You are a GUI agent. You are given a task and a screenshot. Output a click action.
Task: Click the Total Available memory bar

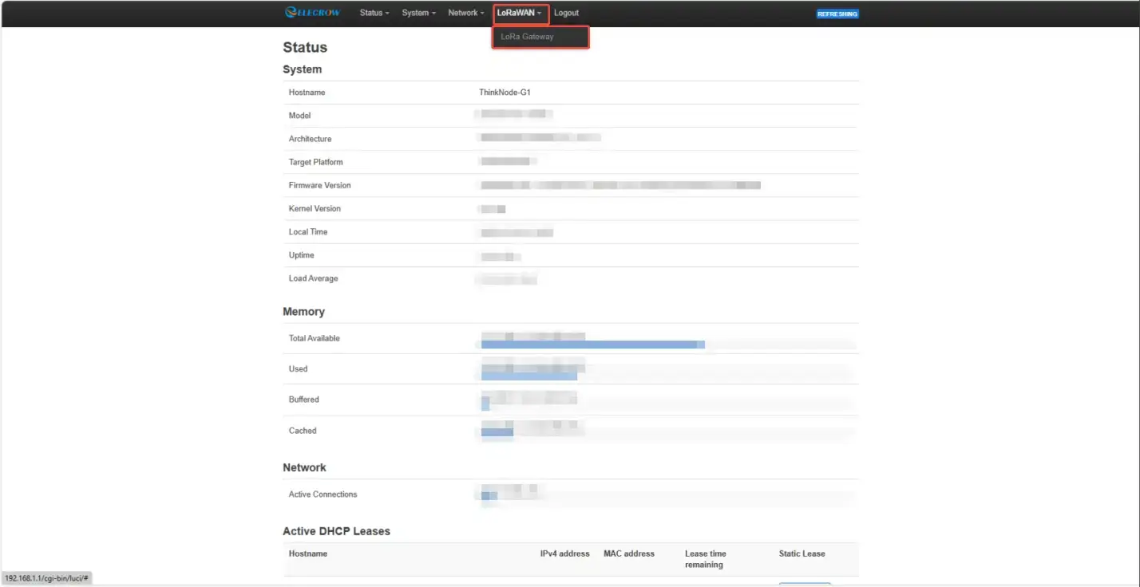click(592, 345)
